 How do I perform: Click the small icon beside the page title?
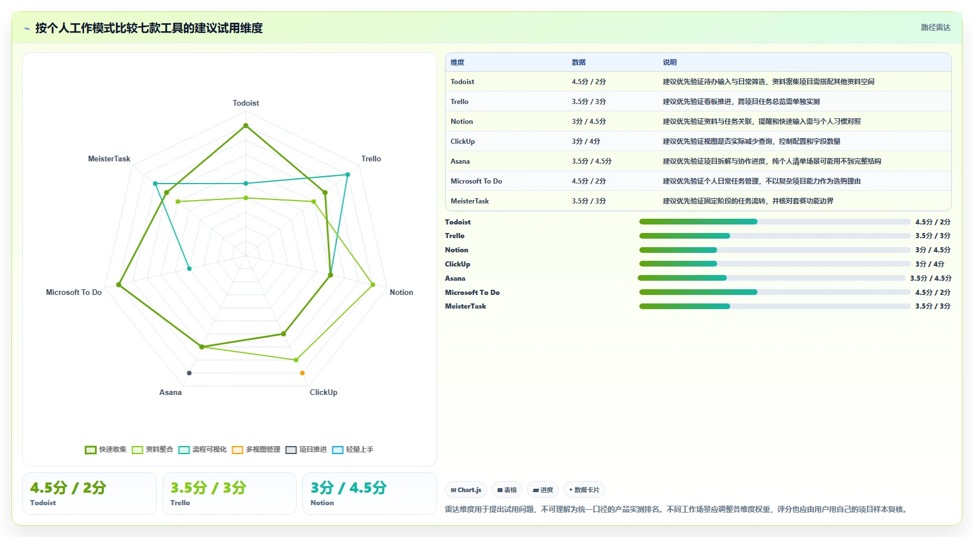point(27,28)
